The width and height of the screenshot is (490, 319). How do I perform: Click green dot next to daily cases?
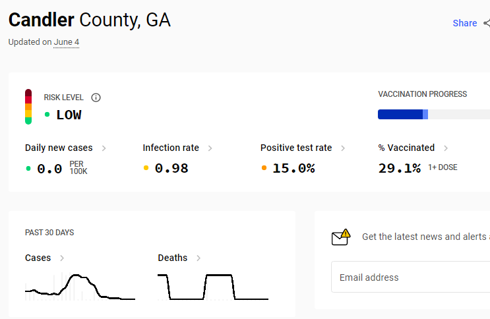click(28, 169)
